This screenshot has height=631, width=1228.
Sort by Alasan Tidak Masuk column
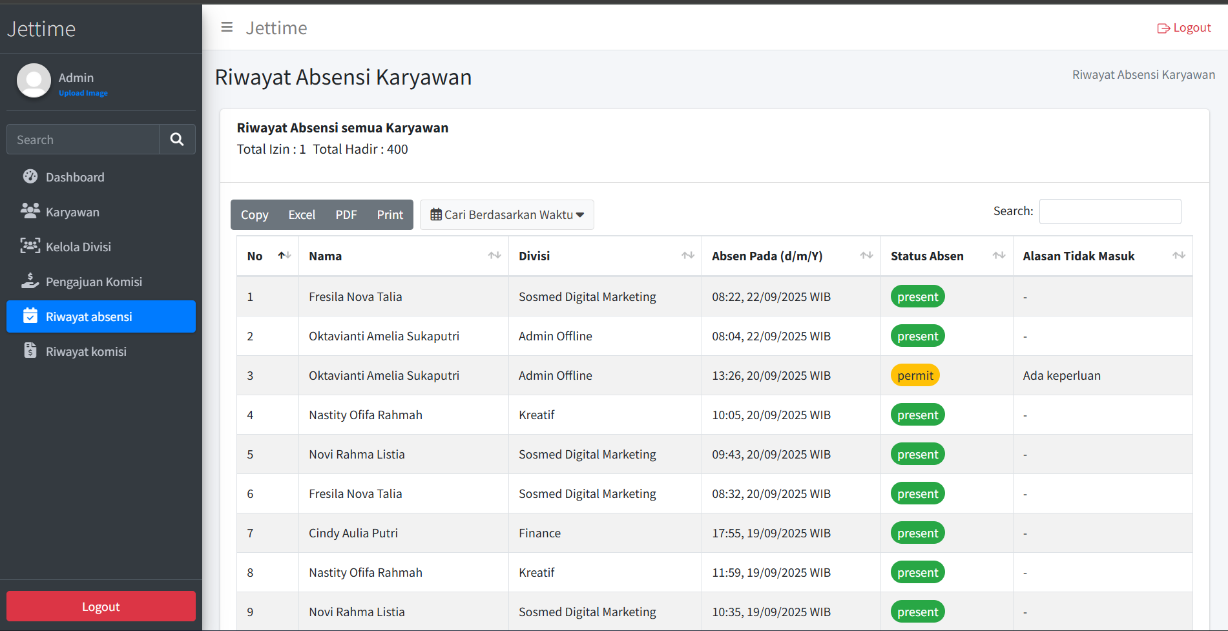[1178, 256]
